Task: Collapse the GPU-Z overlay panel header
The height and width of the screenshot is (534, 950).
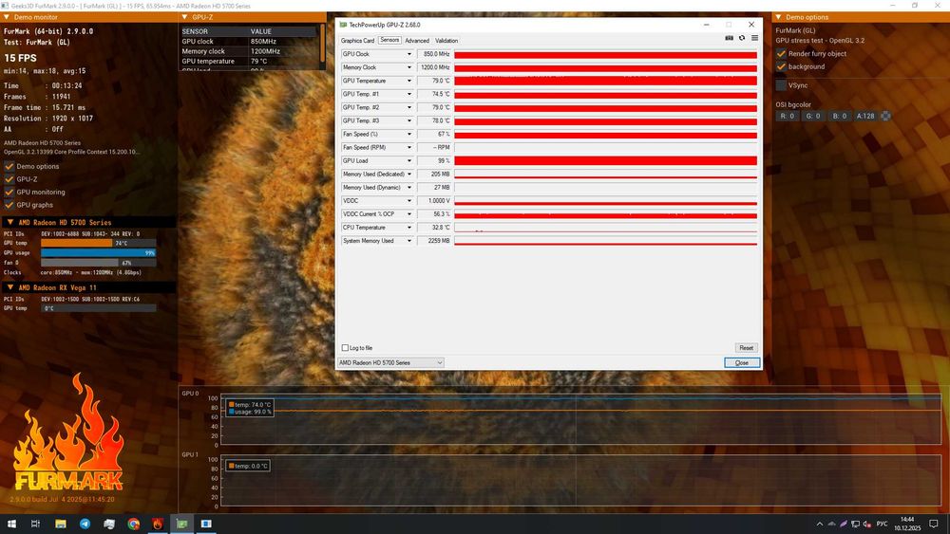Action: click(x=185, y=17)
